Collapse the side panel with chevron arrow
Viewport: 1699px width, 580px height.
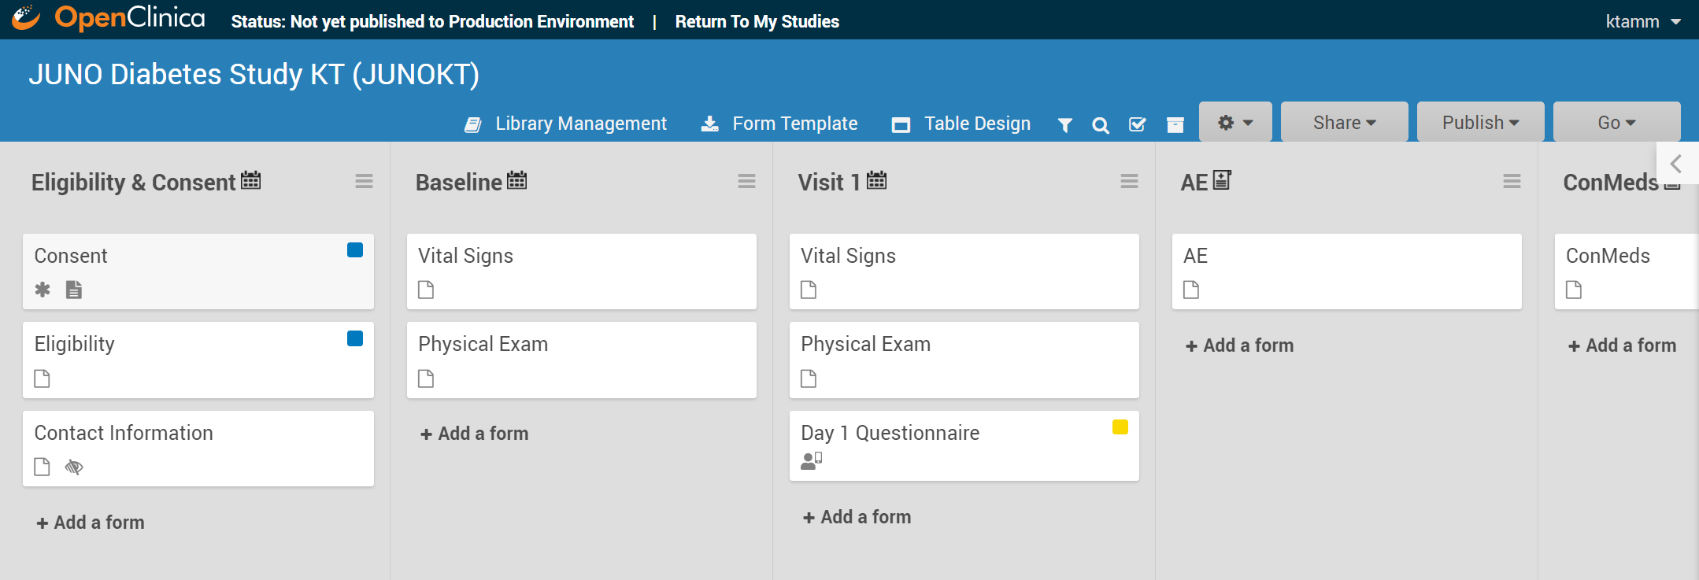(1676, 164)
